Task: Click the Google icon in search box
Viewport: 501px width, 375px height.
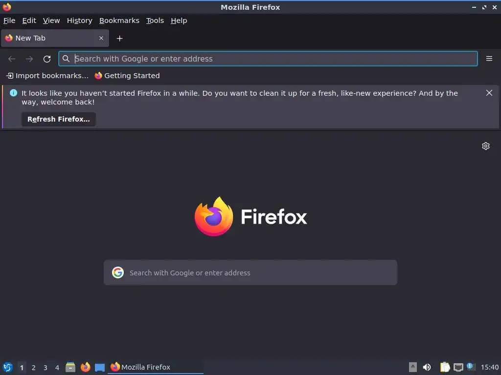Action: (x=118, y=272)
